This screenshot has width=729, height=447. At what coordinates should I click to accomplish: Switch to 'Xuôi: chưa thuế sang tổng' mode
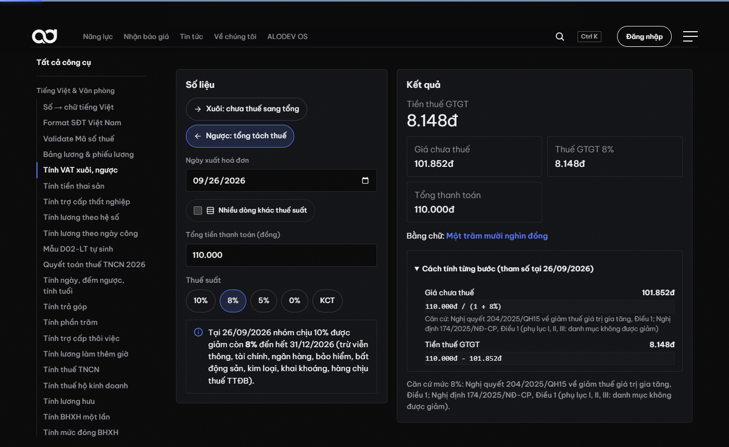coord(246,109)
